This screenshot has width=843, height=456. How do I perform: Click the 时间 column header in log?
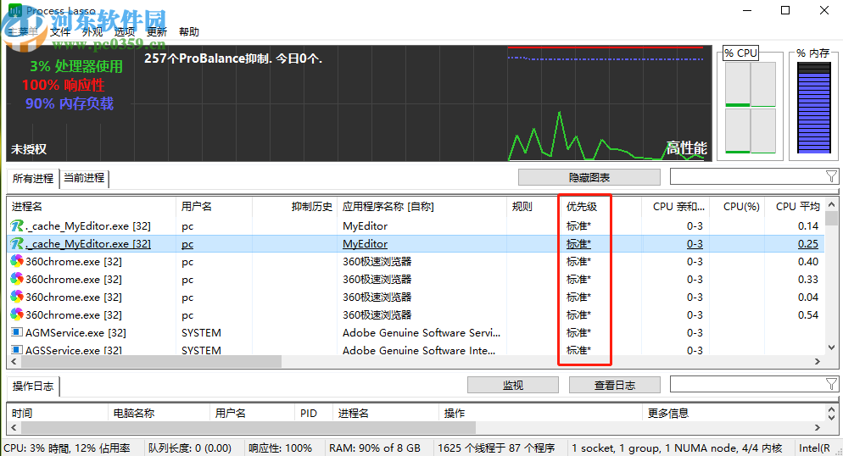(57, 413)
